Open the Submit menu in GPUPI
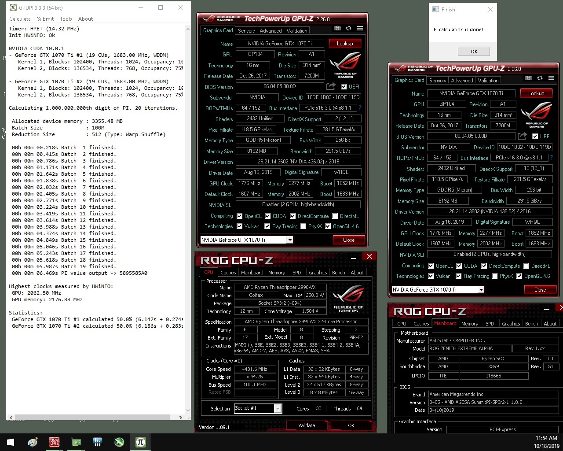563x451 pixels. [x=45, y=19]
